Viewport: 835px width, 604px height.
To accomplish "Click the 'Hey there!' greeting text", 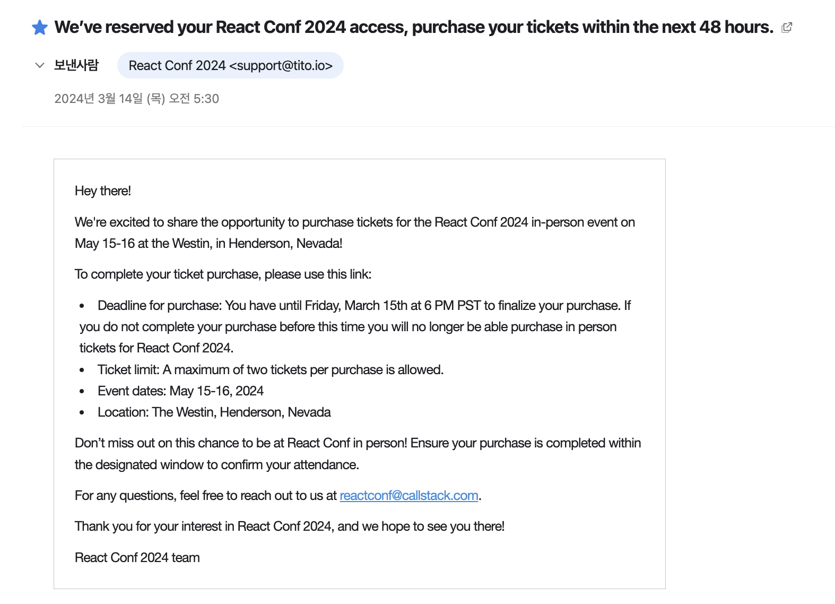I will point(103,191).
